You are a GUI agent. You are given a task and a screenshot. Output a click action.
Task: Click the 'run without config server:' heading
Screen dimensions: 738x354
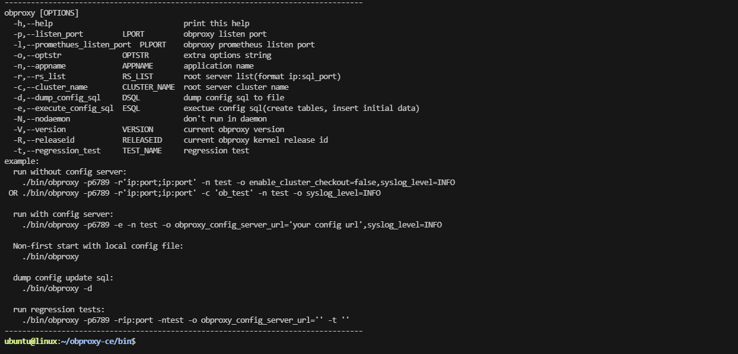point(70,172)
